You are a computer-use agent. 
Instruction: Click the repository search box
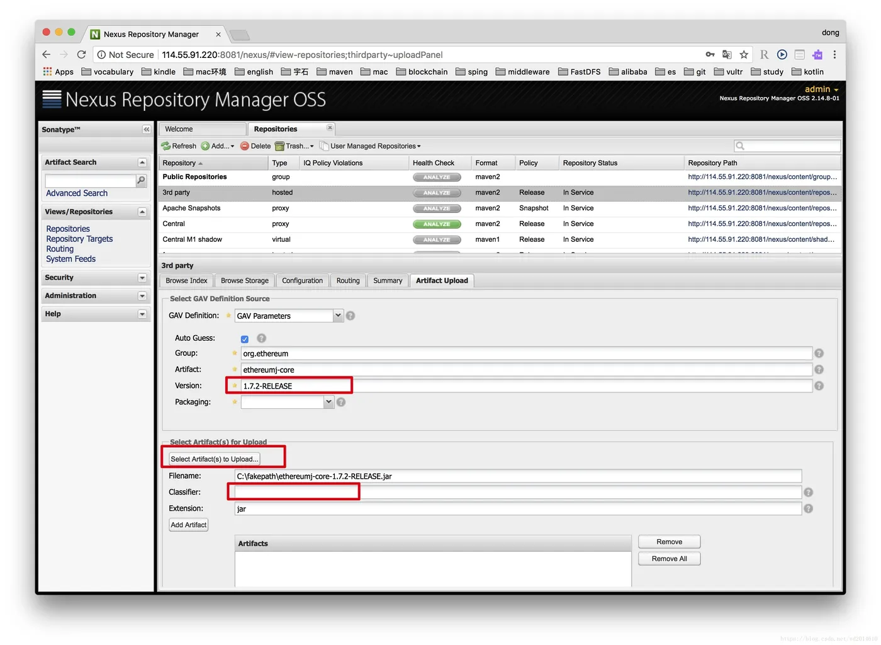coord(787,146)
